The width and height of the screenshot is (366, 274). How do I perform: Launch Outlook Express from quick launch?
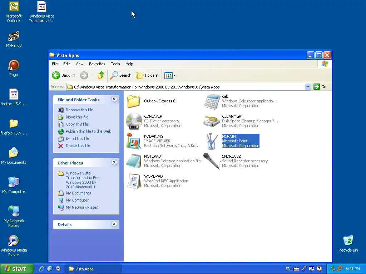(50, 269)
